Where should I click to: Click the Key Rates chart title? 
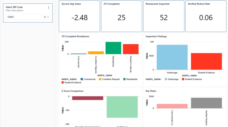[151, 91]
